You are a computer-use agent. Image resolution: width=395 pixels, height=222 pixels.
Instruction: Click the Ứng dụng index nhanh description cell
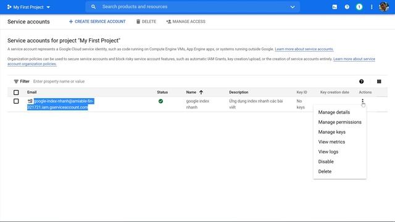256,104
